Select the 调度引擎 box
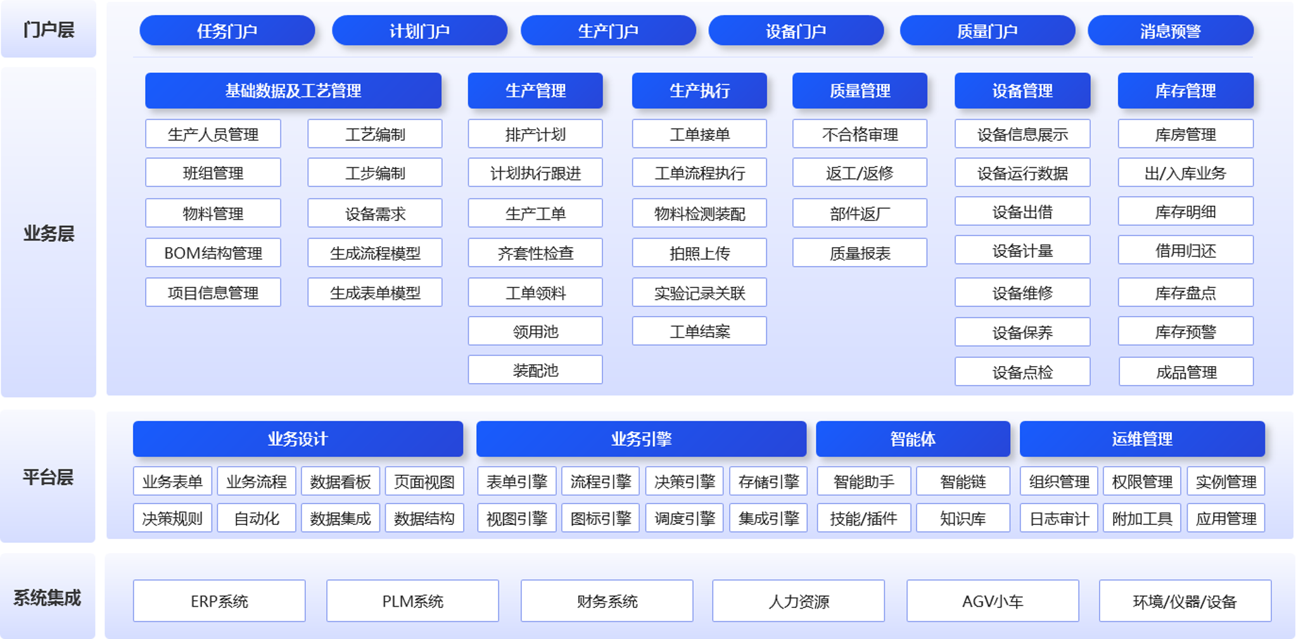This screenshot has width=1296, height=639. pos(684,519)
